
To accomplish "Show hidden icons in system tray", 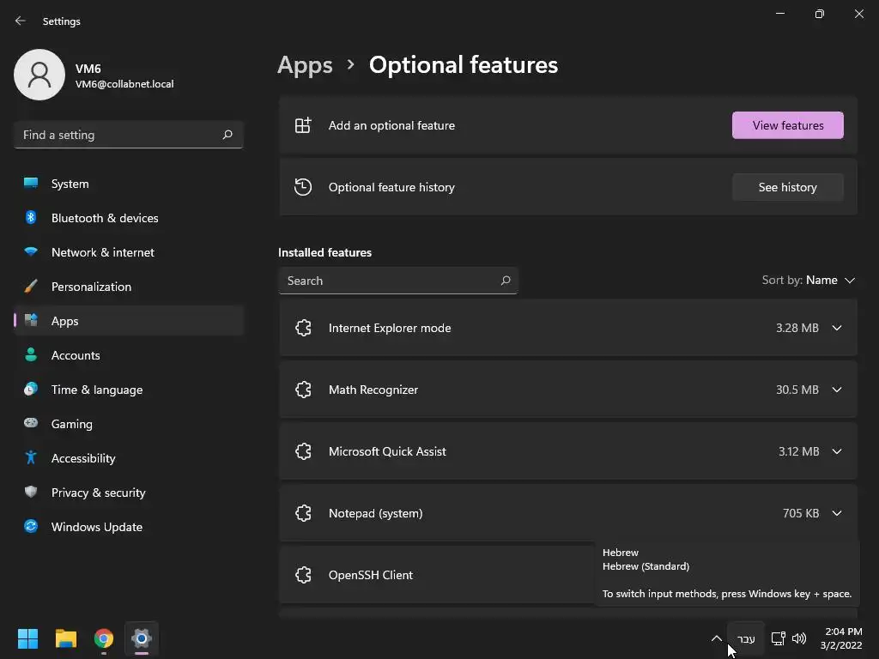I will coord(716,638).
